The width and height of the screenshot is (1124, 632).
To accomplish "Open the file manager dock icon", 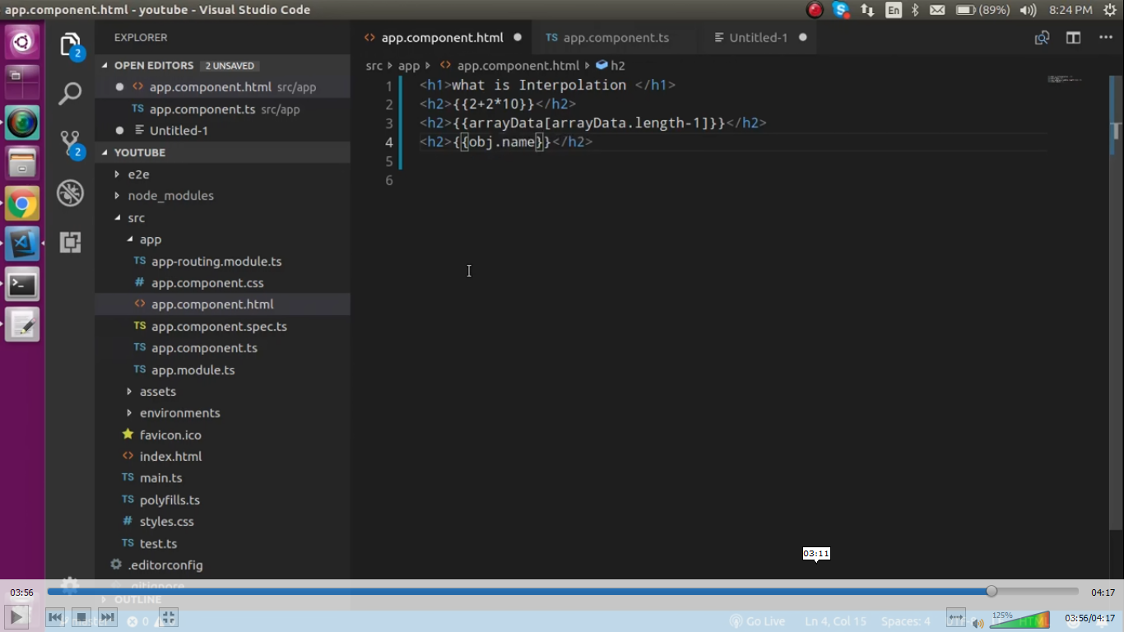I will [x=22, y=163].
